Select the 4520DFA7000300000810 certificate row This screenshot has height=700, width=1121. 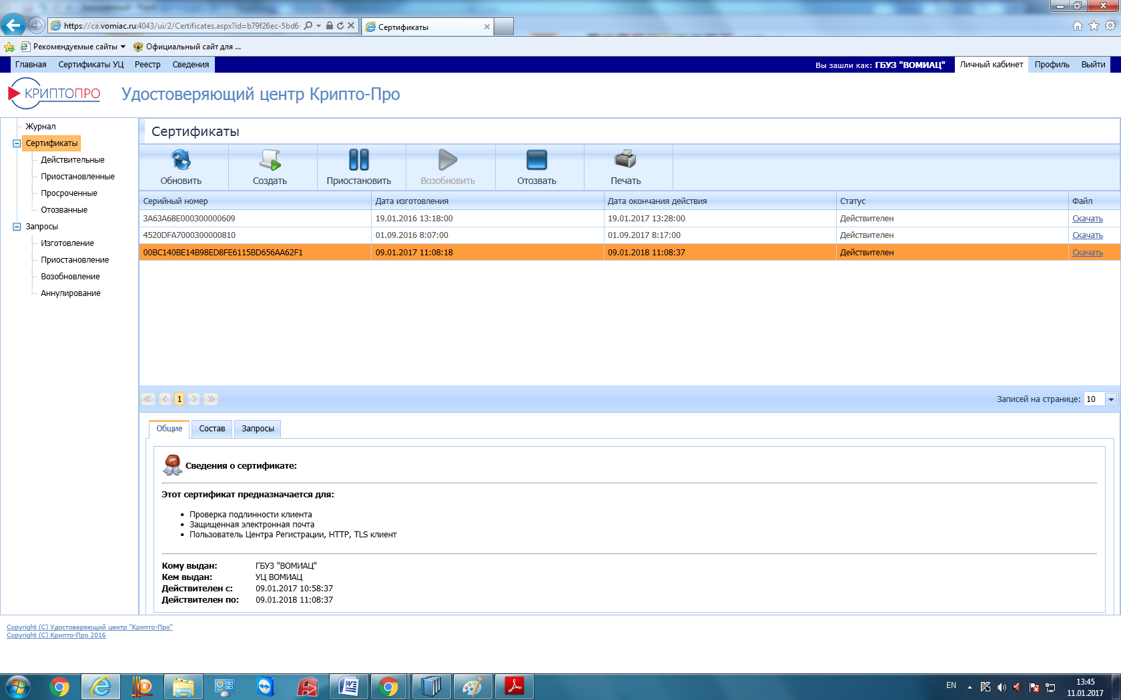click(629, 235)
